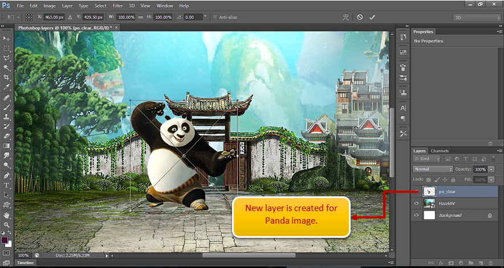This screenshot has height=268, width=504.
Task: Open the Opacity slider dropdown arrow
Action: coord(492,169)
